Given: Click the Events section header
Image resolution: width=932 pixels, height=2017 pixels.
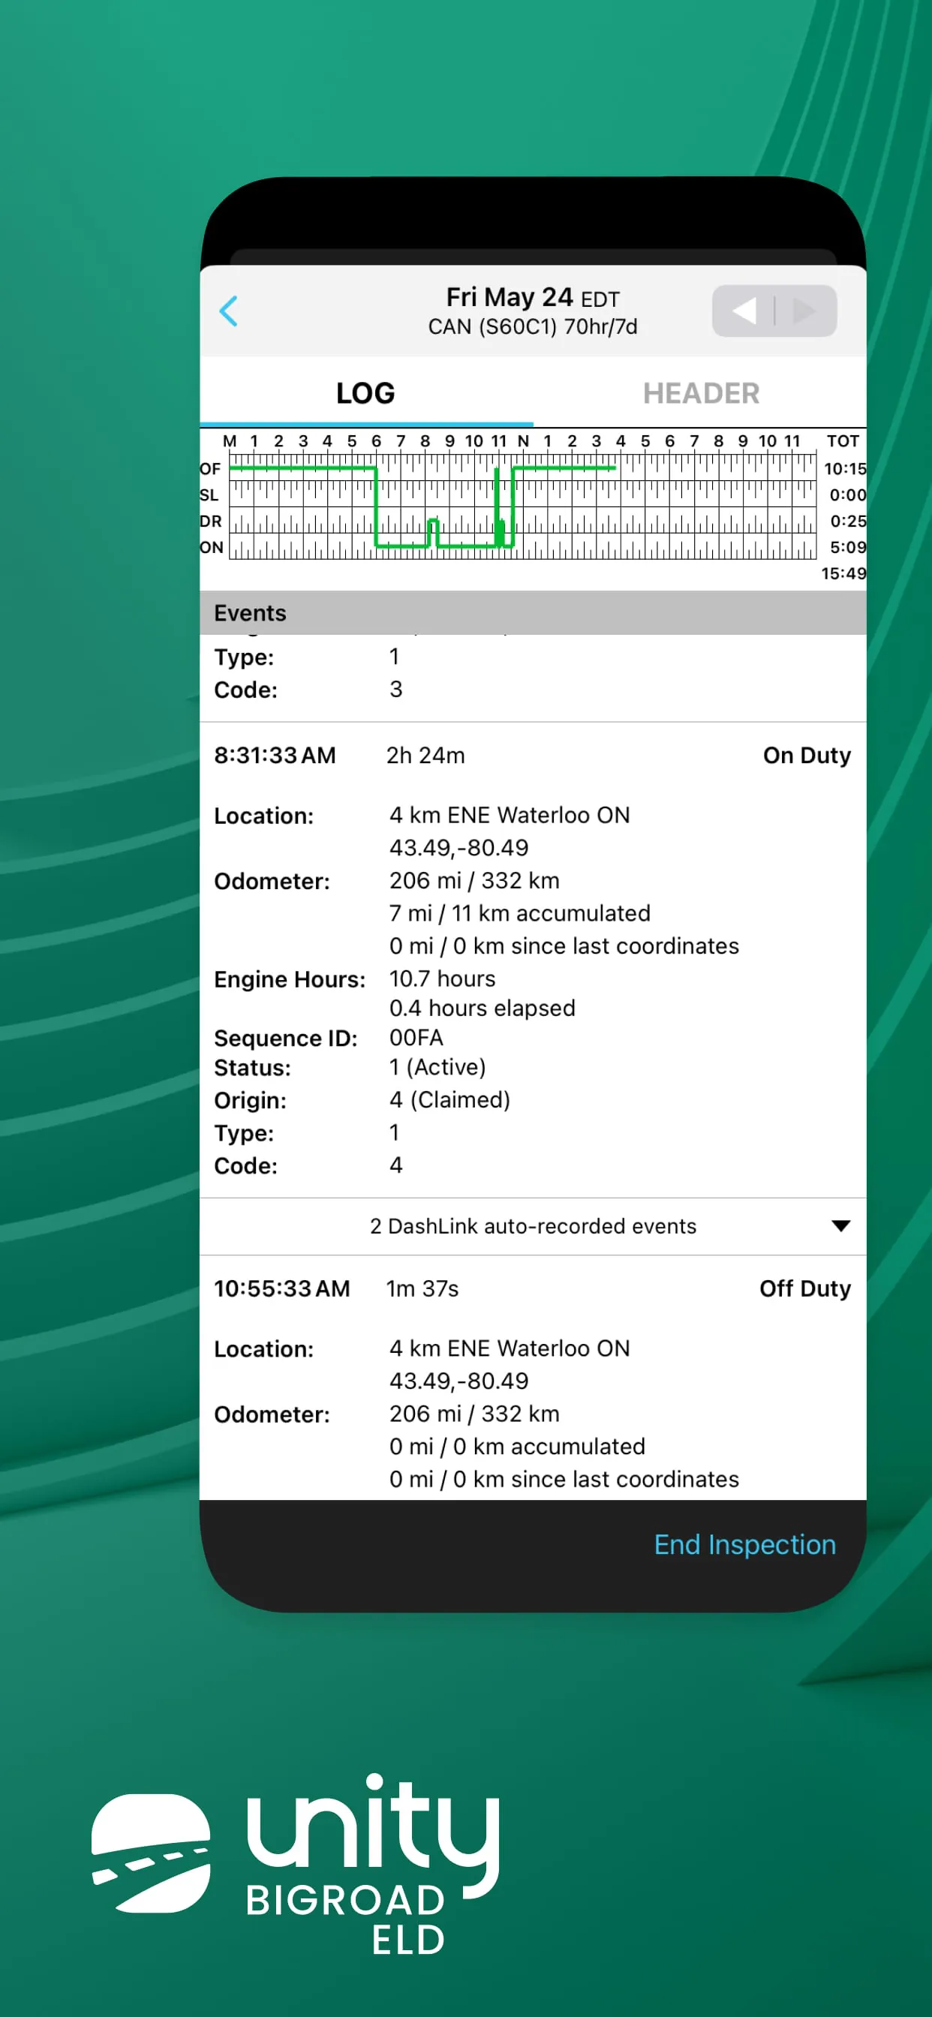Looking at the screenshot, I should 250,612.
